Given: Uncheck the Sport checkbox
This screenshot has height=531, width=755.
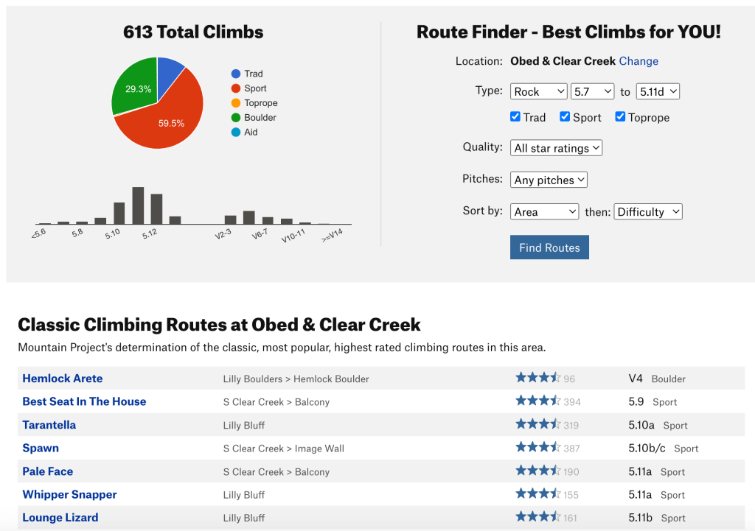Looking at the screenshot, I should coord(565,117).
